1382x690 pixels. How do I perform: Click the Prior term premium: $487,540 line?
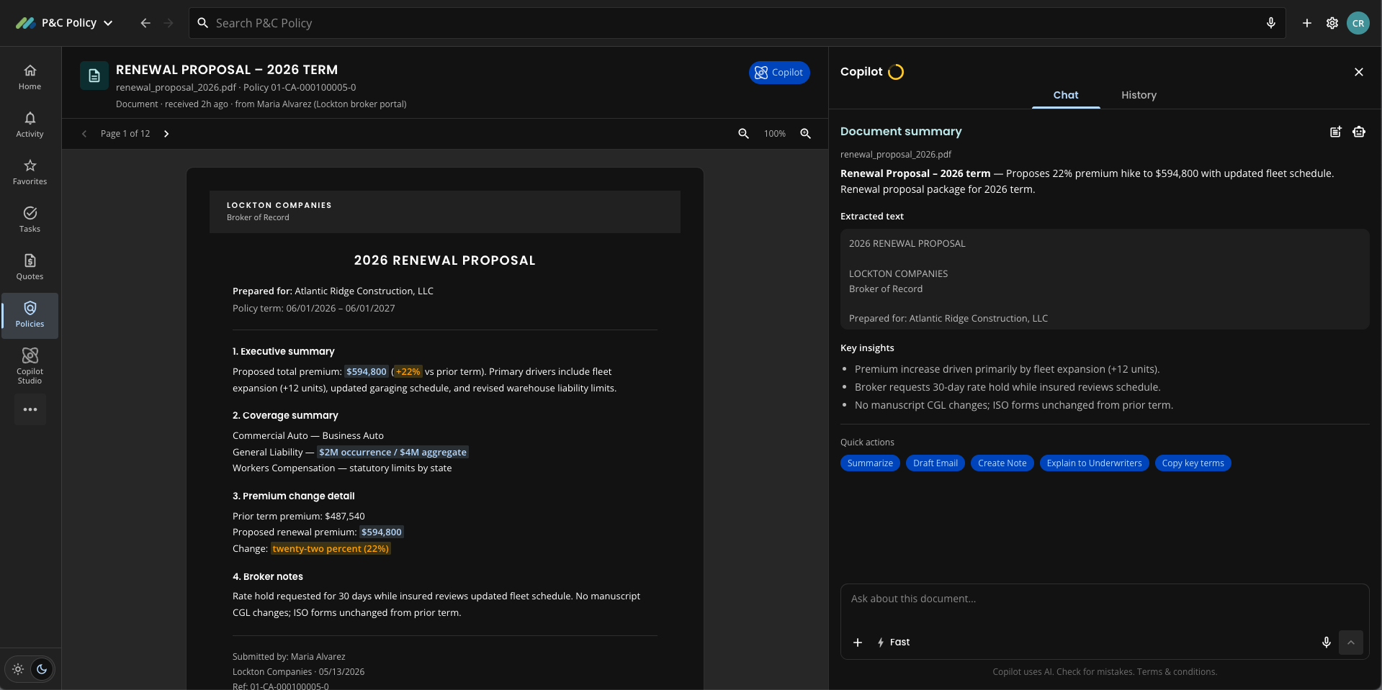(x=299, y=517)
